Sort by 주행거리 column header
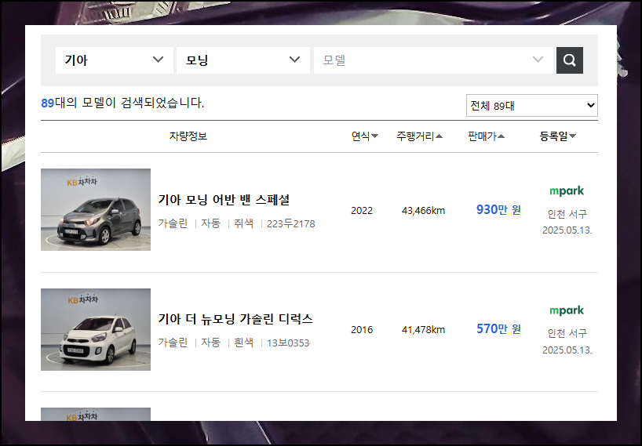Image resolution: width=642 pixels, height=446 pixels. coord(419,136)
